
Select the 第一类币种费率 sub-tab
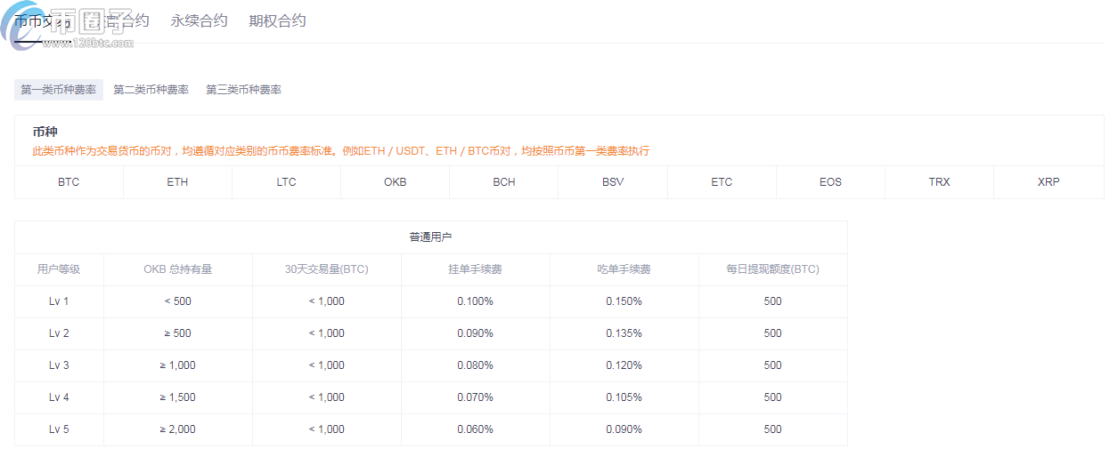point(59,90)
